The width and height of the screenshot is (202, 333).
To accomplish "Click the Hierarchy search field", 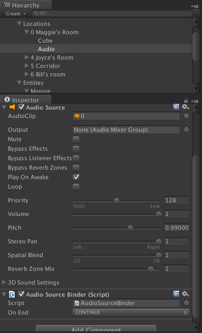I will tap(112, 13).
